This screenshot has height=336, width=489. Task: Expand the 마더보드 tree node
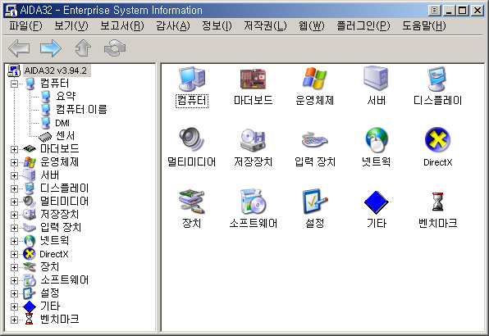point(14,149)
